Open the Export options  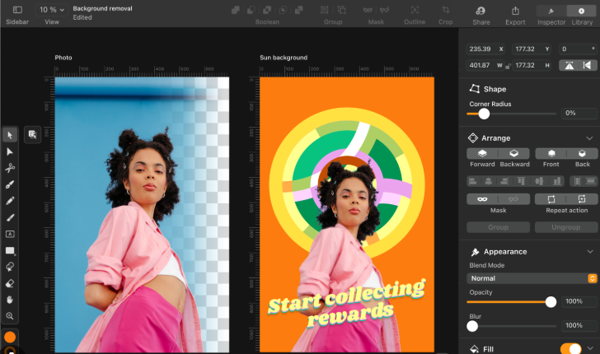coord(515,11)
